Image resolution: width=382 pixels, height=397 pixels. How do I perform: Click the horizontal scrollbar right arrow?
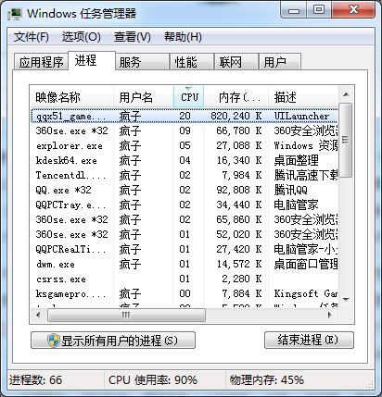(330, 315)
